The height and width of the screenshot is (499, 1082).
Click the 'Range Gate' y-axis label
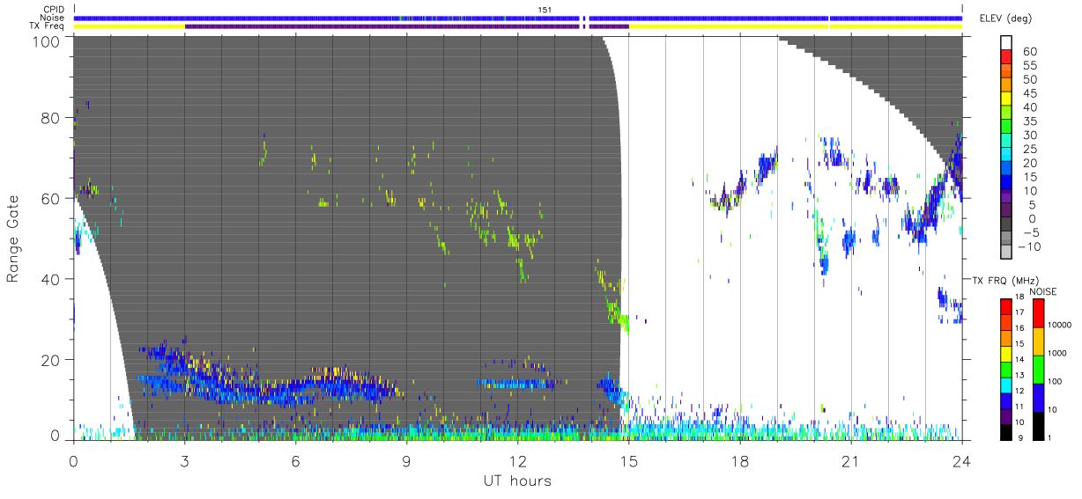pos(13,238)
